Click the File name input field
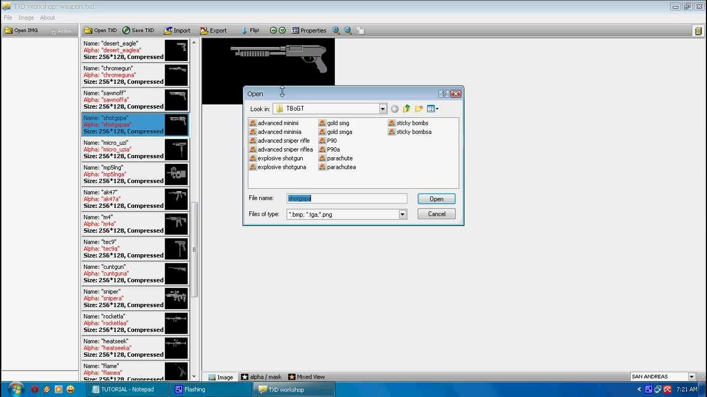This screenshot has width=707, height=397. coord(347,198)
